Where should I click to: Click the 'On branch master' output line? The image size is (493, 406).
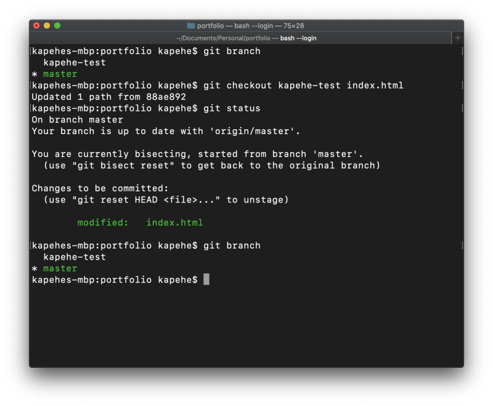77,120
